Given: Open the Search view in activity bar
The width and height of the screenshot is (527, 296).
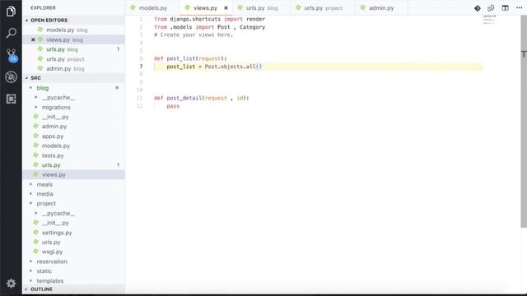Looking at the screenshot, I should [x=11, y=33].
